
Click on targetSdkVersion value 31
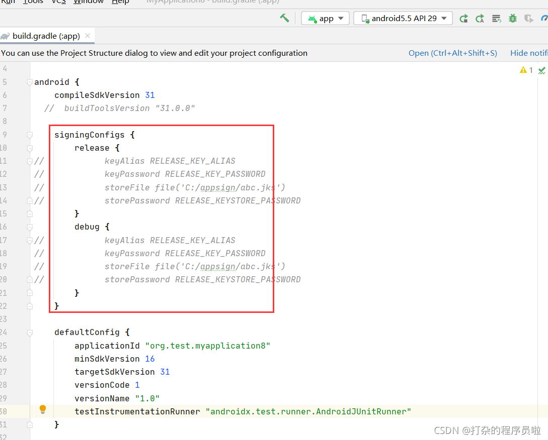165,372
